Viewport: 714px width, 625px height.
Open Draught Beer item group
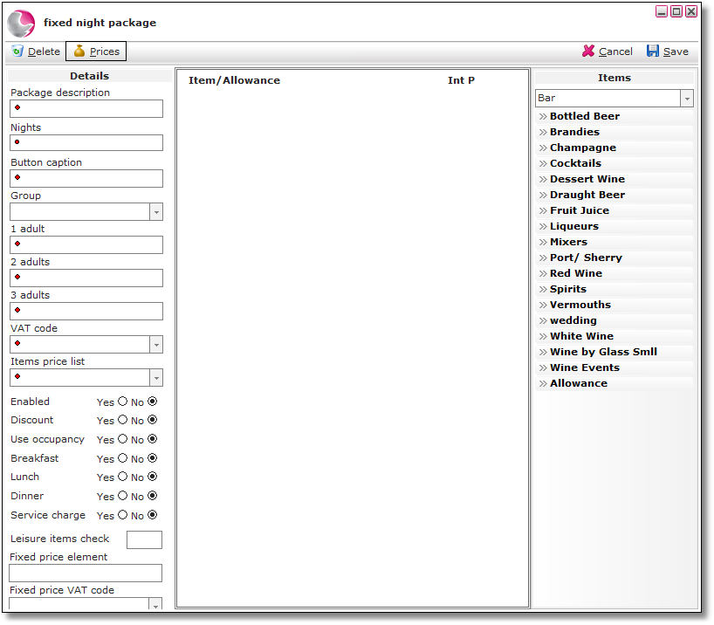(x=614, y=195)
